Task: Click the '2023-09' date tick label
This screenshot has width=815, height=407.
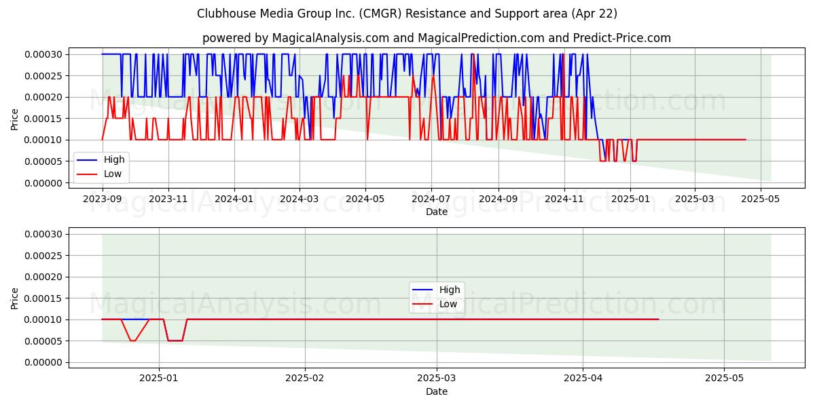Action: pos(103,199)
